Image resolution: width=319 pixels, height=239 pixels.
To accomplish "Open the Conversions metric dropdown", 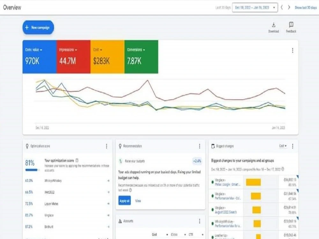I will click(136, 50).
